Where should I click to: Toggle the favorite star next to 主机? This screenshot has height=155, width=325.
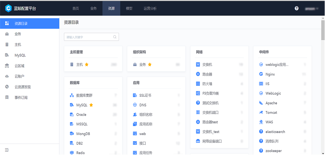(x=87, y=65)
